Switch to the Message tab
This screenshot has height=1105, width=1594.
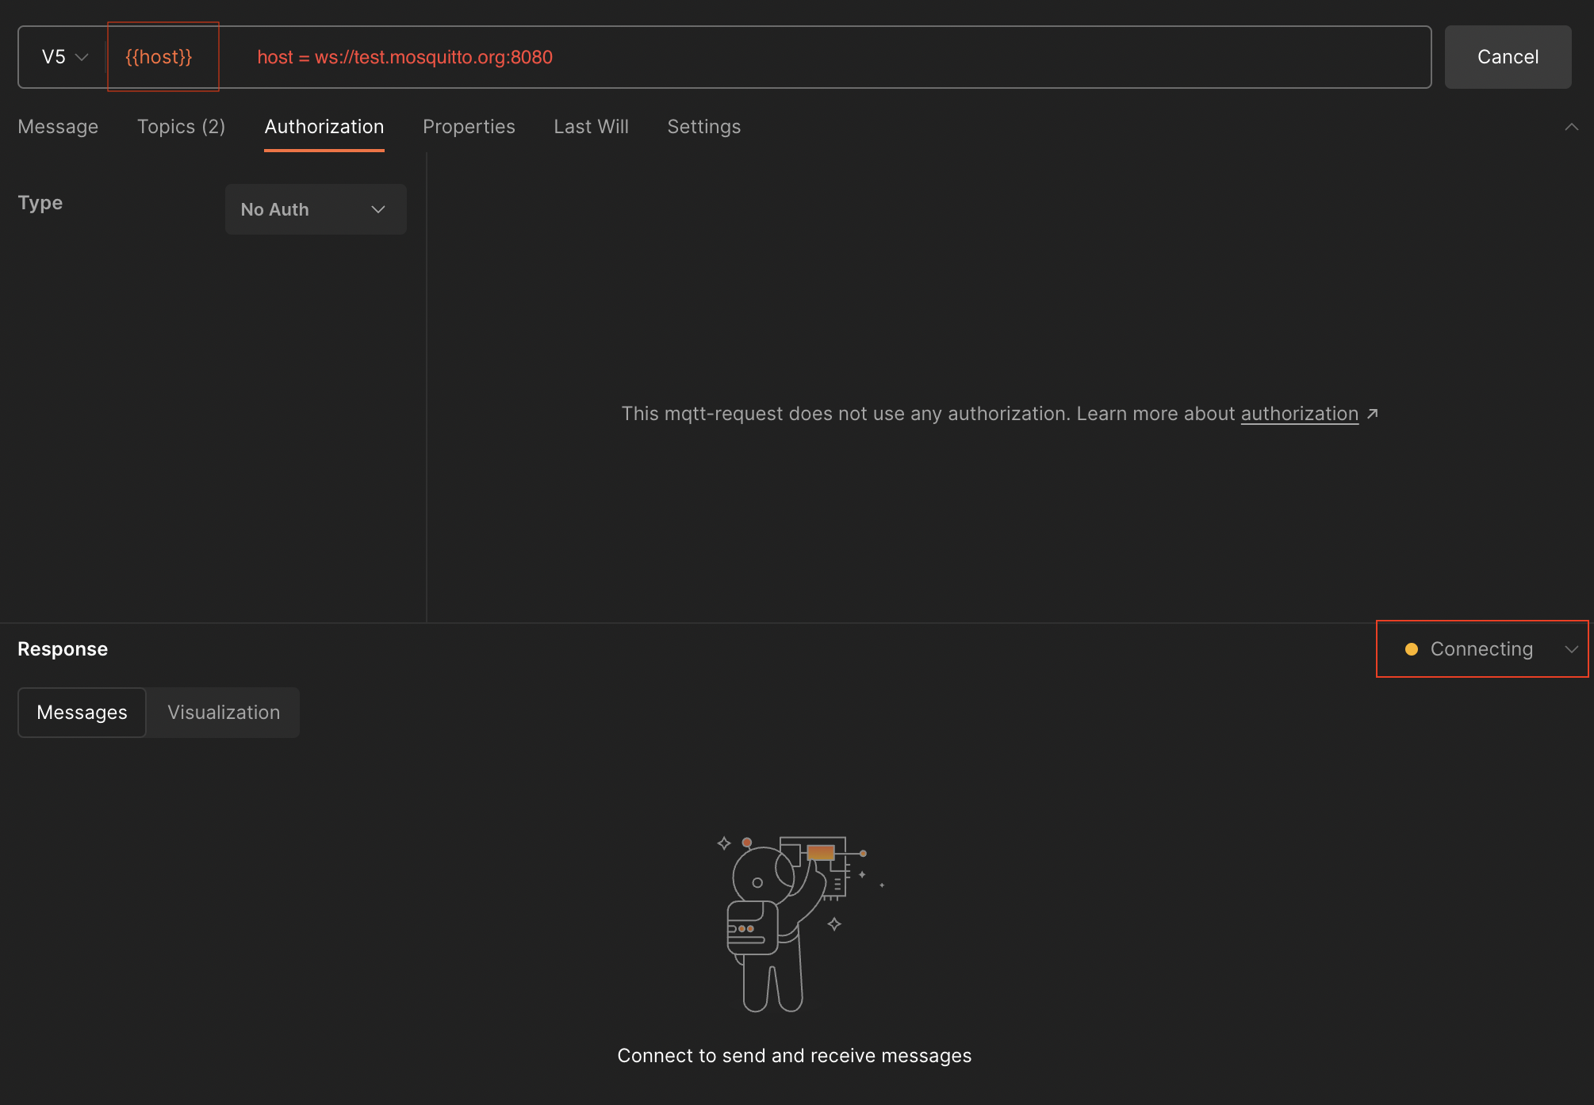tap(58, 126)
